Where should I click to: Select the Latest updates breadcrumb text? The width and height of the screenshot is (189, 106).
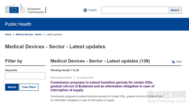point(54,34)
